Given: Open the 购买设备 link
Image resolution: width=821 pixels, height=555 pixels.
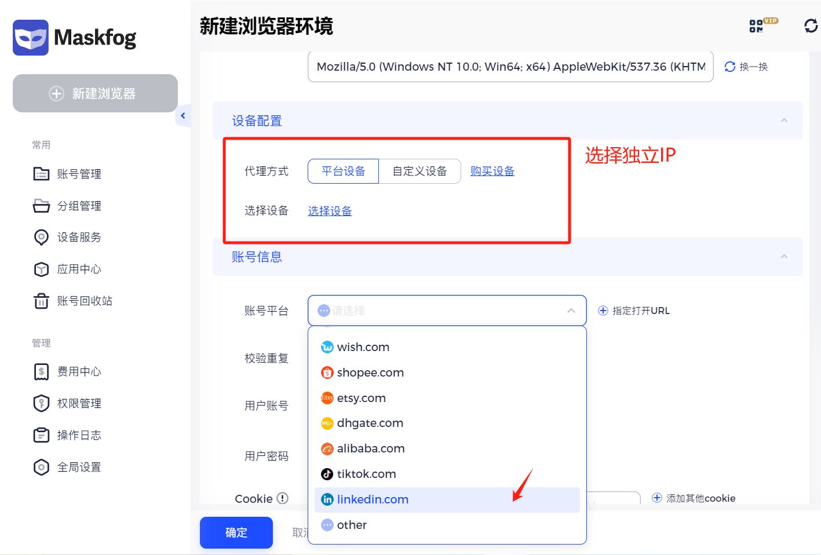Looking at the screenshot, I should tap(492, 171).
